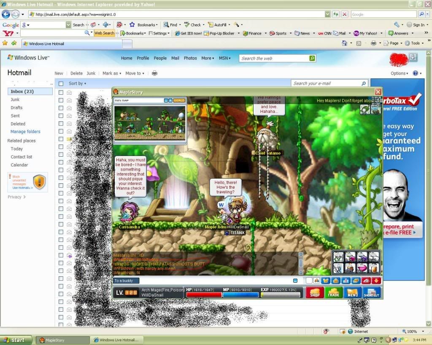
Task: Check the first message row's checkbox
Action: (x=61, y=92)
